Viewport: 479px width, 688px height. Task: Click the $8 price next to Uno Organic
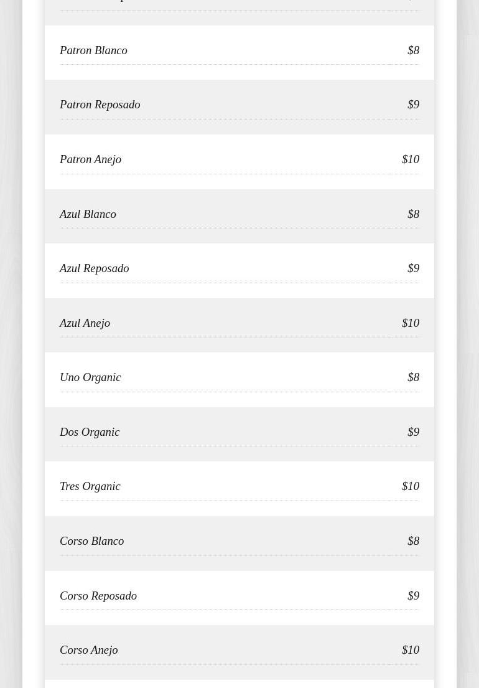point(413,377)
